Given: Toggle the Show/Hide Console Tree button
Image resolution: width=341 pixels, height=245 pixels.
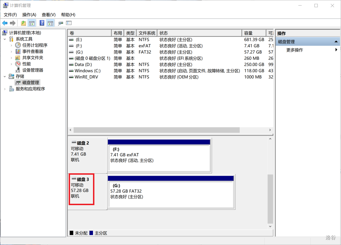Looking at the screenshot, I should tap(32, 23).
